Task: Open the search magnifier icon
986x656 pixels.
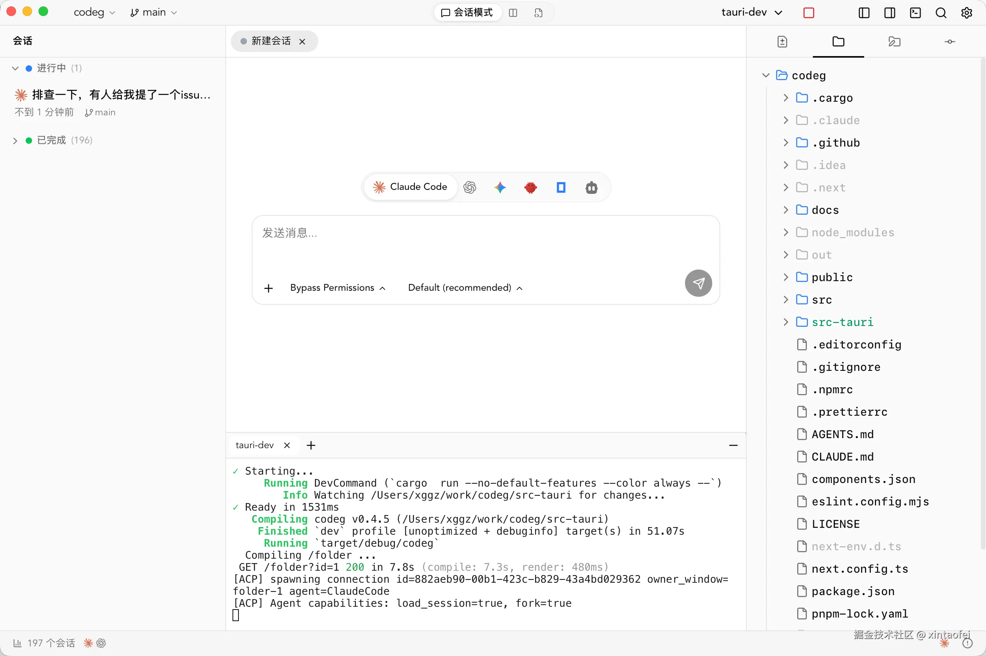Action: click(x=941, y=13)
